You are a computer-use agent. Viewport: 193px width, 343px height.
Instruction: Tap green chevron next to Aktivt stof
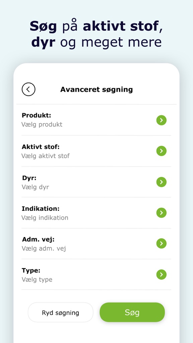click(x=161, y=151)
